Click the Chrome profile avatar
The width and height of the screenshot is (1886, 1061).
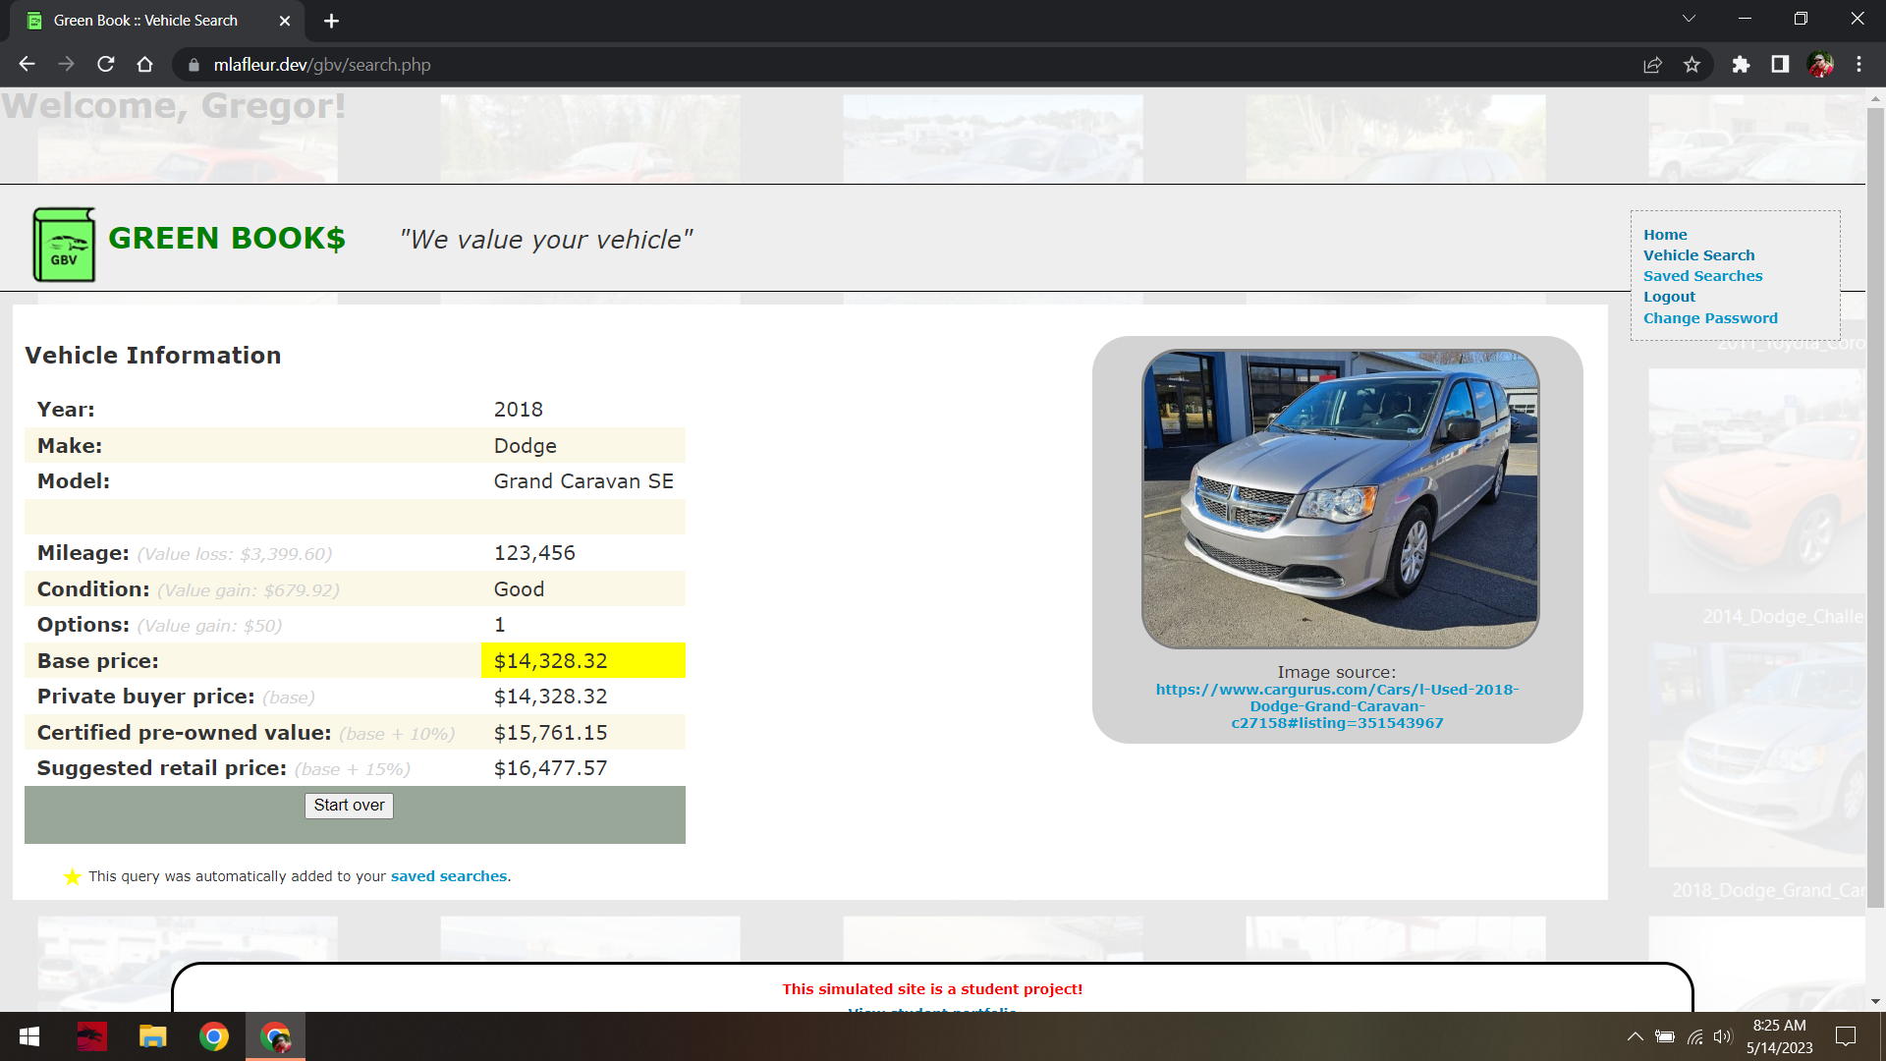point(1820,65)
